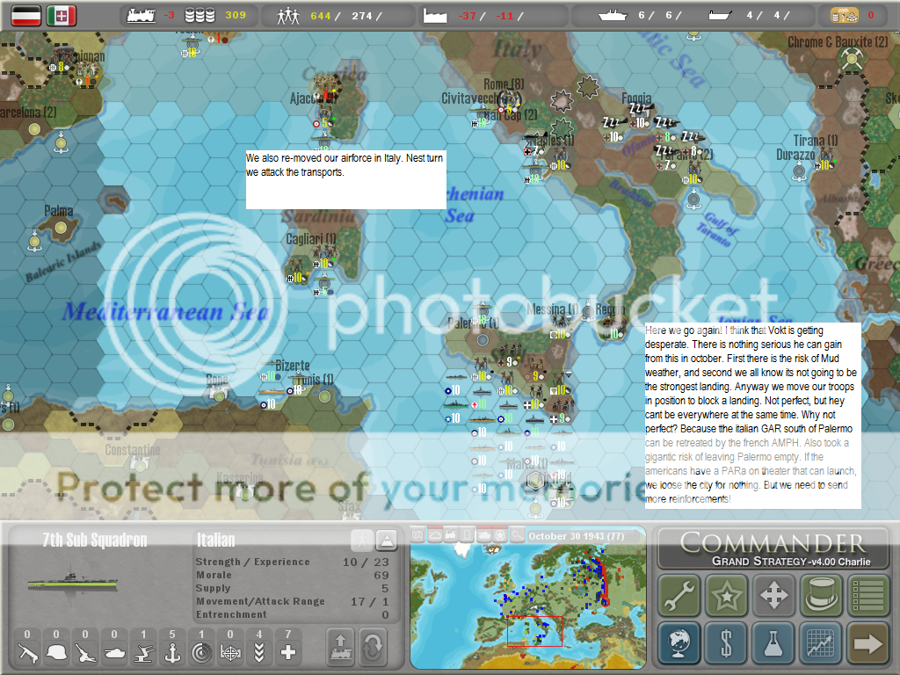900x675 pixels.
Task: Select the Italian flag at top left
Action: [62, 15]
